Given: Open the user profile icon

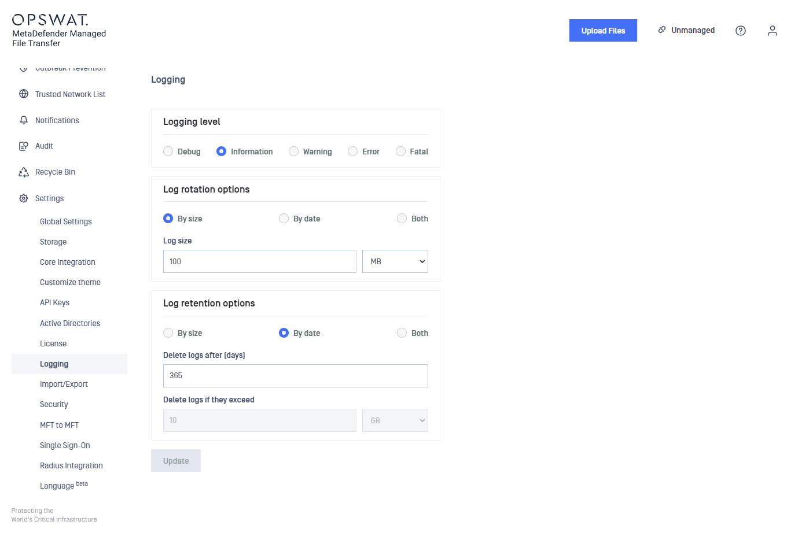Looking at the screenshot, I should tap(772, 31).
